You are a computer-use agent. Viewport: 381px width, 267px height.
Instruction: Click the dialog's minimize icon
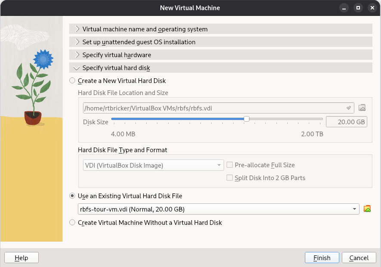click(x=344, y=7)
